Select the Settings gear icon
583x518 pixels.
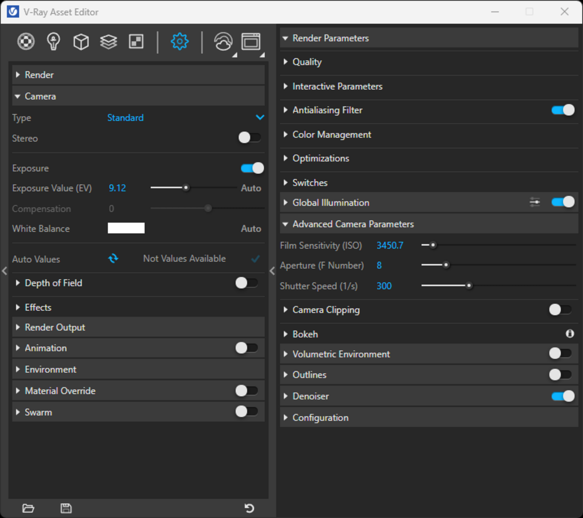(x=179, y=41)
